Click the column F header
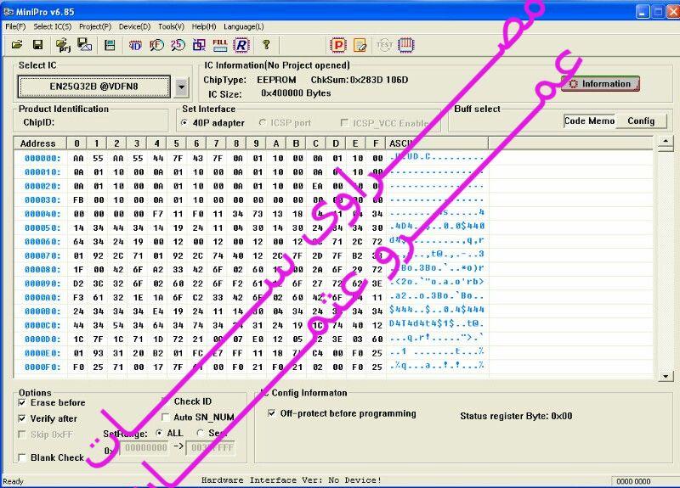The height and width of the screenshot is (488, 680). 376,143
